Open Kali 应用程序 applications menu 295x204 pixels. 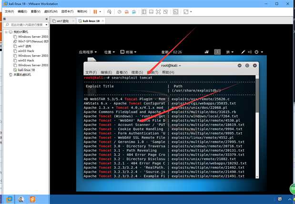click(x=88, y=52)
